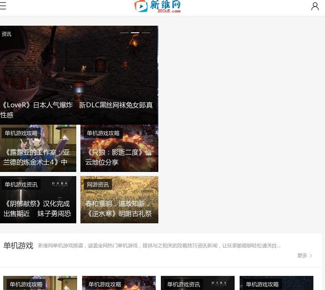Viewport: 325px width, 290px height.
Task: Open 《露露亚的工作室》 article card
Action: coord(38,148)
